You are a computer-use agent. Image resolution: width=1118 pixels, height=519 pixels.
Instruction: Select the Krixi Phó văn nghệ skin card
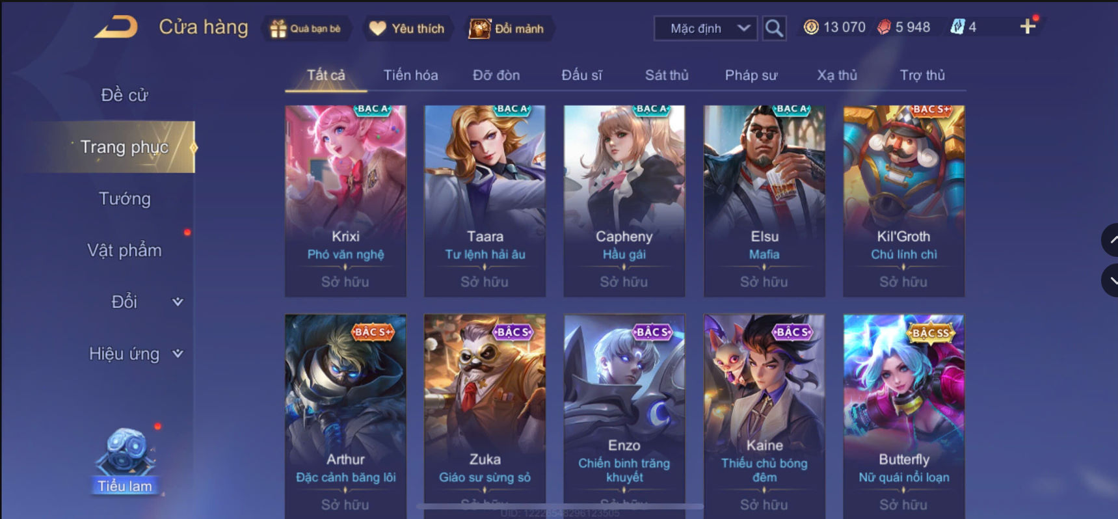click(345, 201)
